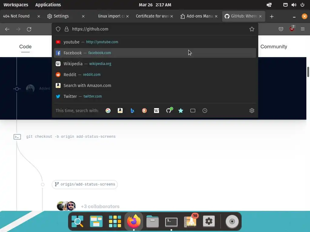The width and height of the screenshot is (310, 232).
Task: View site security via the padlock icon
Action: click(x=67, y=29)
